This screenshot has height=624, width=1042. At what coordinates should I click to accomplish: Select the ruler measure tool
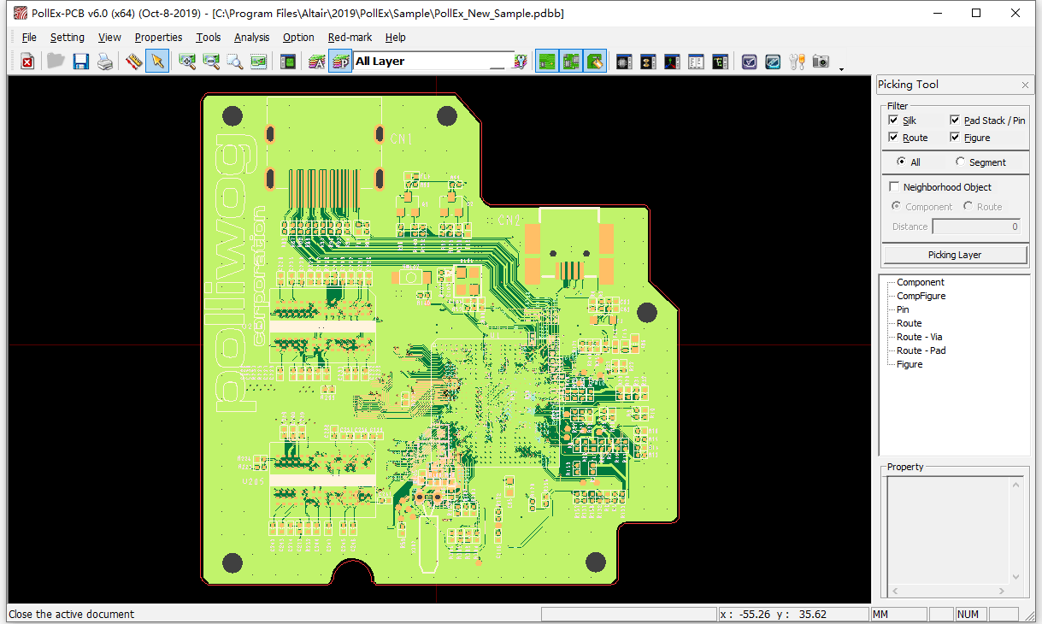click(133, 62)
